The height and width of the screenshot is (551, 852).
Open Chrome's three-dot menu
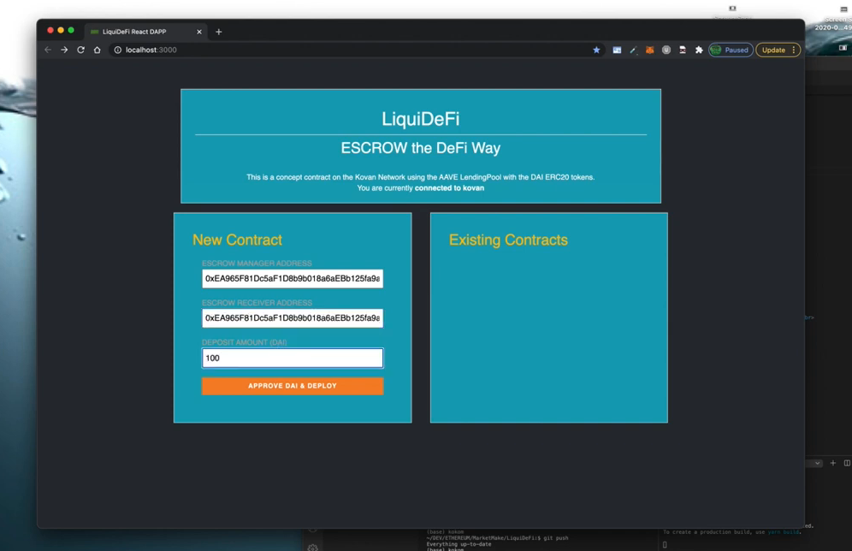coord(793,50)
